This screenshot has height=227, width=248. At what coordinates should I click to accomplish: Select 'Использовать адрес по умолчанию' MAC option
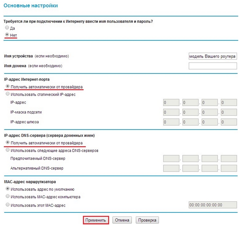[x=7, y=189]
